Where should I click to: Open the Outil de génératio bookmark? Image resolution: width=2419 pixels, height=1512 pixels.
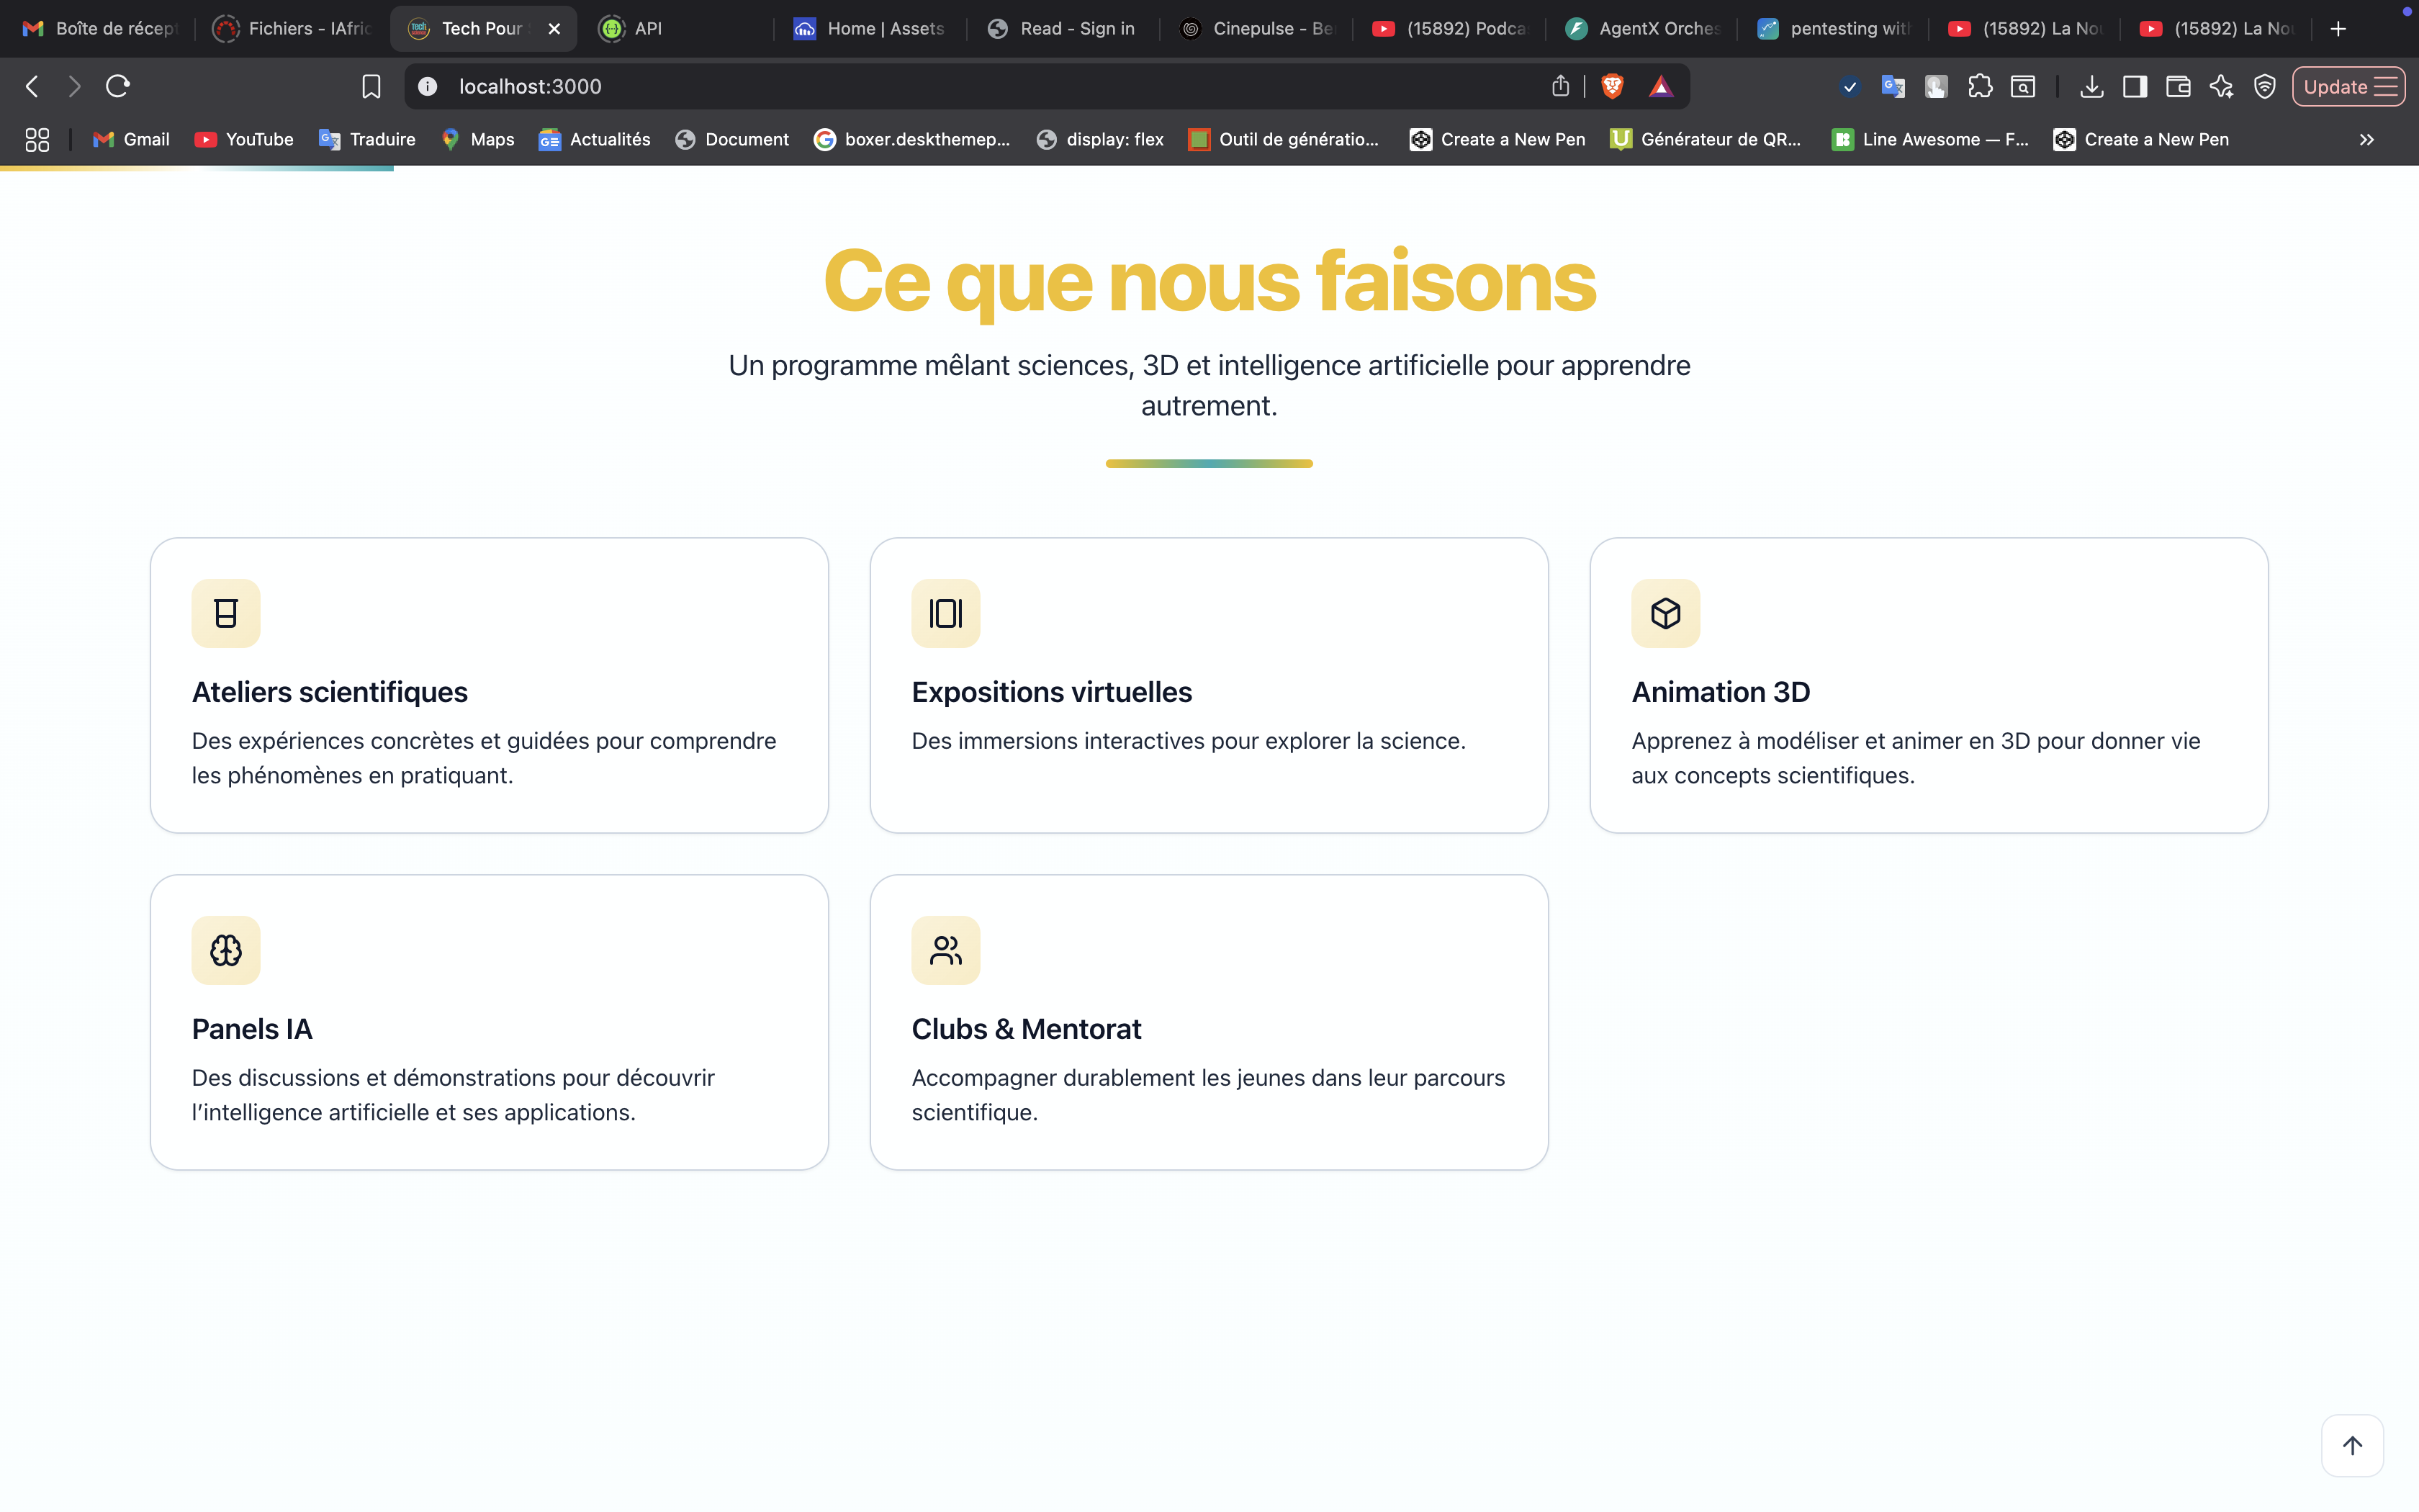1284,139
